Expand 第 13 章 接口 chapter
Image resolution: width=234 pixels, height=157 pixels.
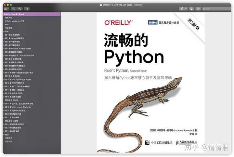[x=4, y=86]
